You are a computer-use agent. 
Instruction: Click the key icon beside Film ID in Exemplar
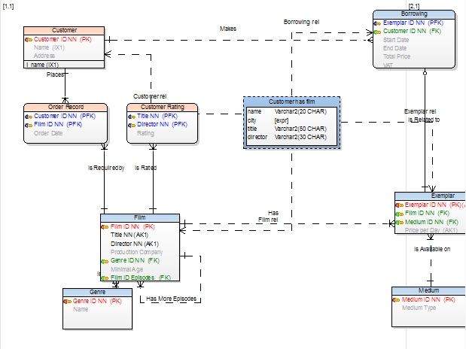coord(399,214)
